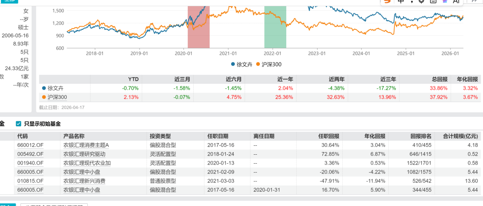The height and width of the screenshot is (206, 483).
Task: Uncheck the 只显示初始基金 checkbox
Action: coord(19,124)
